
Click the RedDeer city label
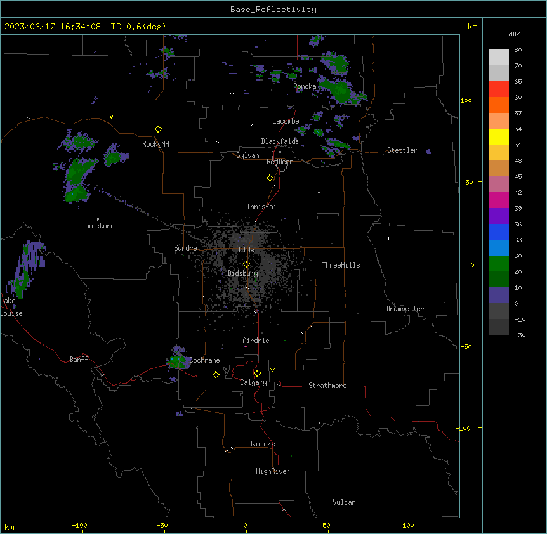coord(279,162)
